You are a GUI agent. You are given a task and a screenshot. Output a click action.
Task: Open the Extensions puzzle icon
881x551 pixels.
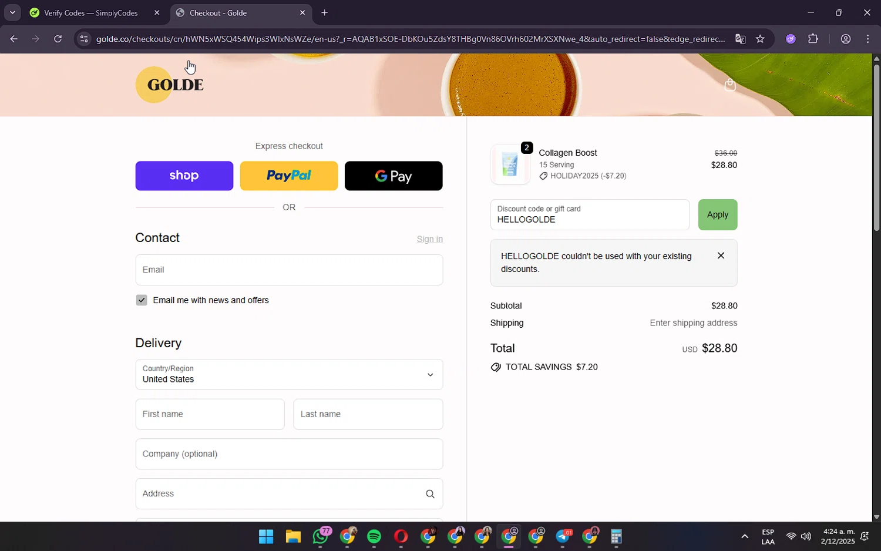pos(813,39)
